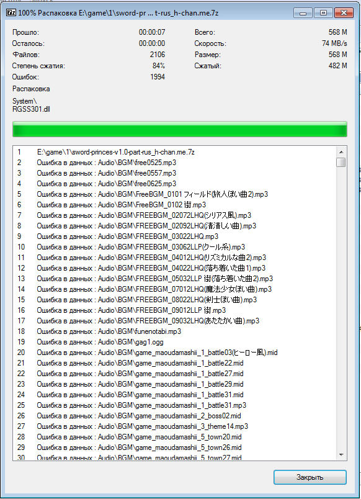Screen dimensions: 361x499
Task: Select the error row for battle03 mid file
Action: point(174,353)
